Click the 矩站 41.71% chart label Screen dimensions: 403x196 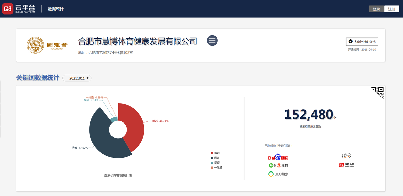[160, 121]
